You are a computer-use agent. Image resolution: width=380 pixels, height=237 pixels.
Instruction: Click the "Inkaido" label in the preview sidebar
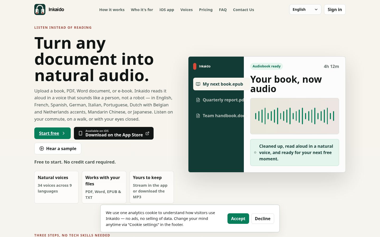tap(205, 66)
